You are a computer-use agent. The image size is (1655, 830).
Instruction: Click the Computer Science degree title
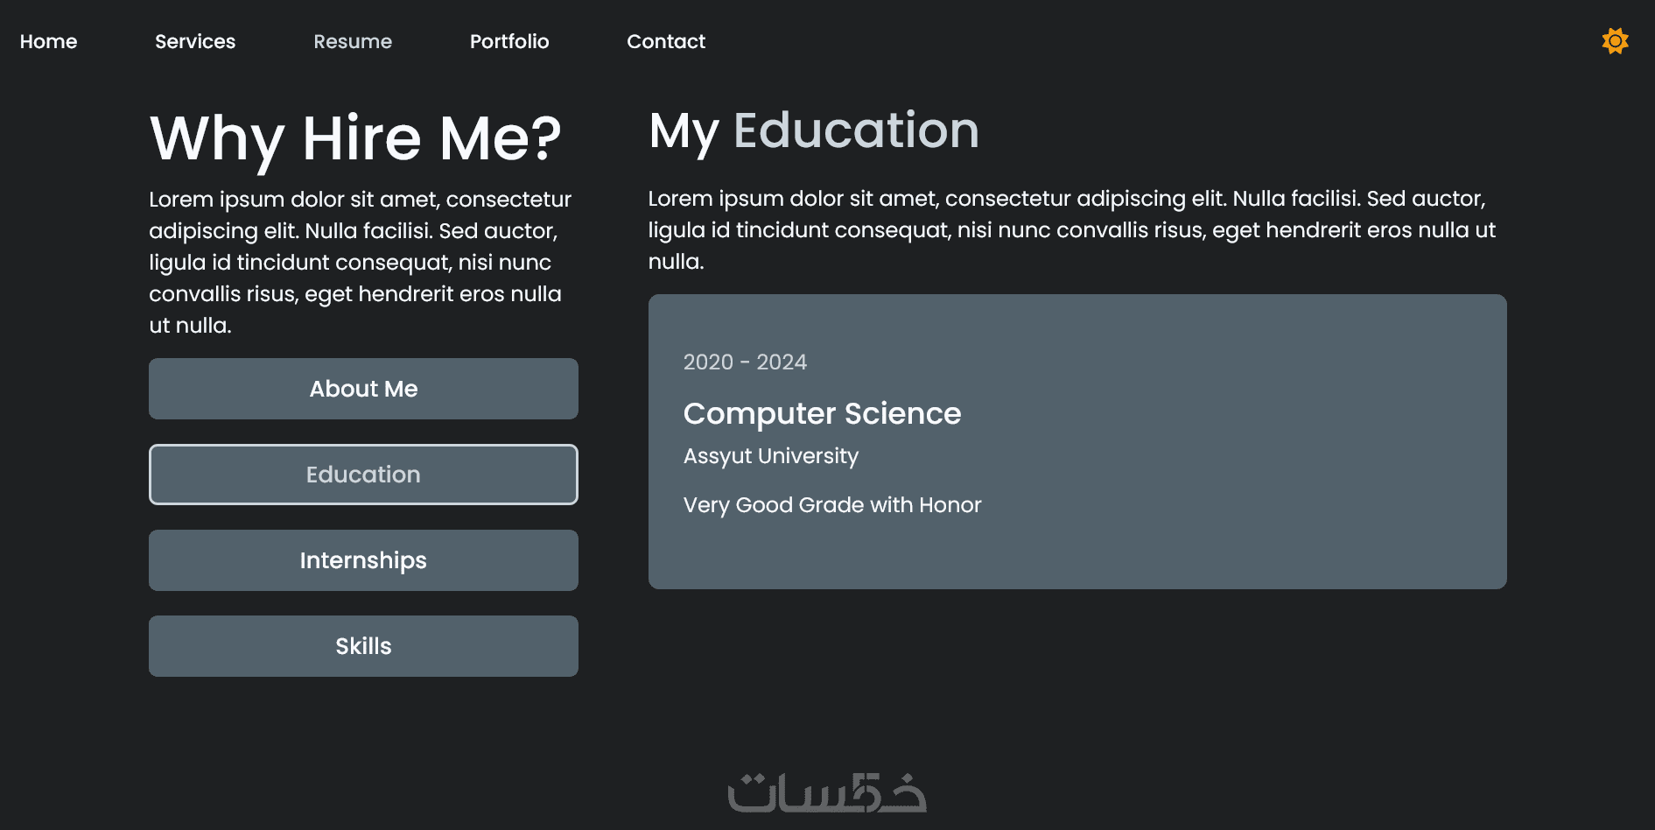pos(822,413)
